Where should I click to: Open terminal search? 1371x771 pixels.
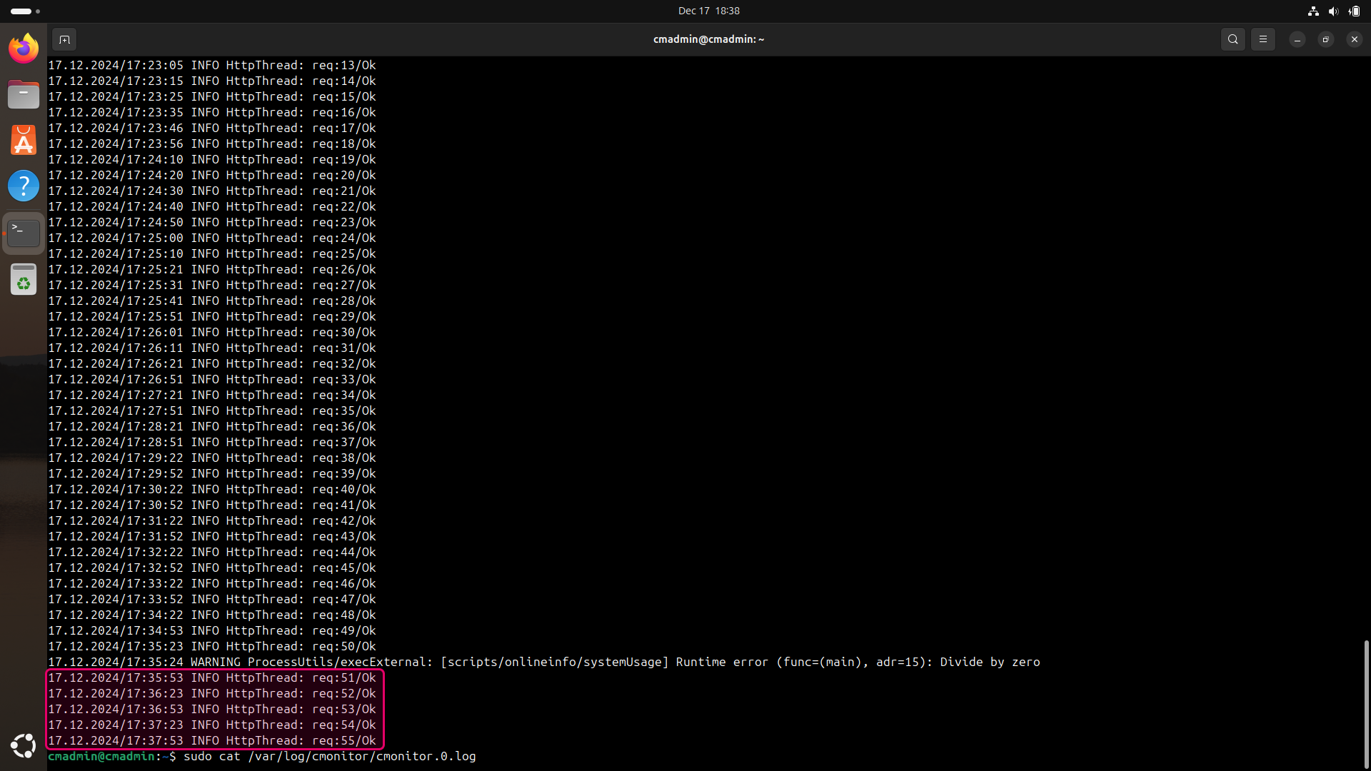1233,39
